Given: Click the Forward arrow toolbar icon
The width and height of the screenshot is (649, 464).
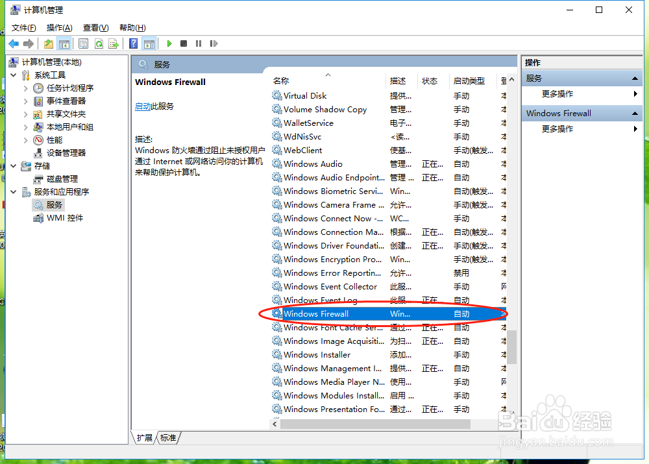Looking at the screenshot, I should pos(29,43).
